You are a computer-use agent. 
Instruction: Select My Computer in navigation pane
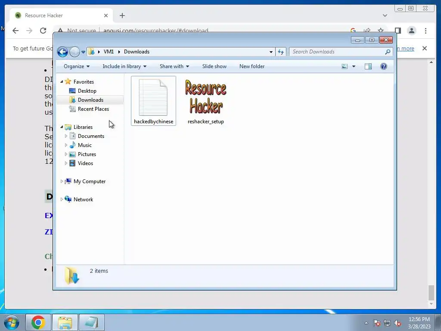coord(90,181)
